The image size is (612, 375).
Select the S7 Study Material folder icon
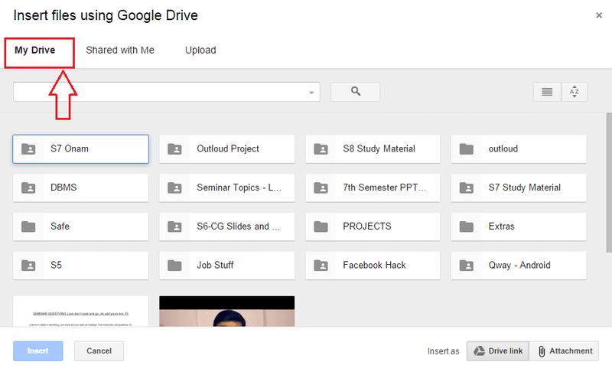pos(467,187)
